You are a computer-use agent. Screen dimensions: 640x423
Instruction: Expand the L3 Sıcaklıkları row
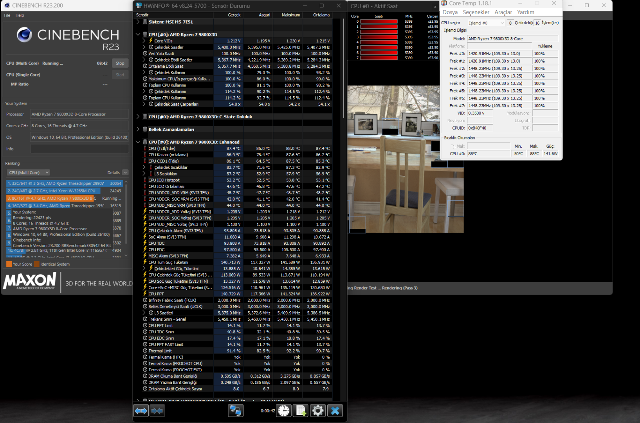tap(144, 174)
